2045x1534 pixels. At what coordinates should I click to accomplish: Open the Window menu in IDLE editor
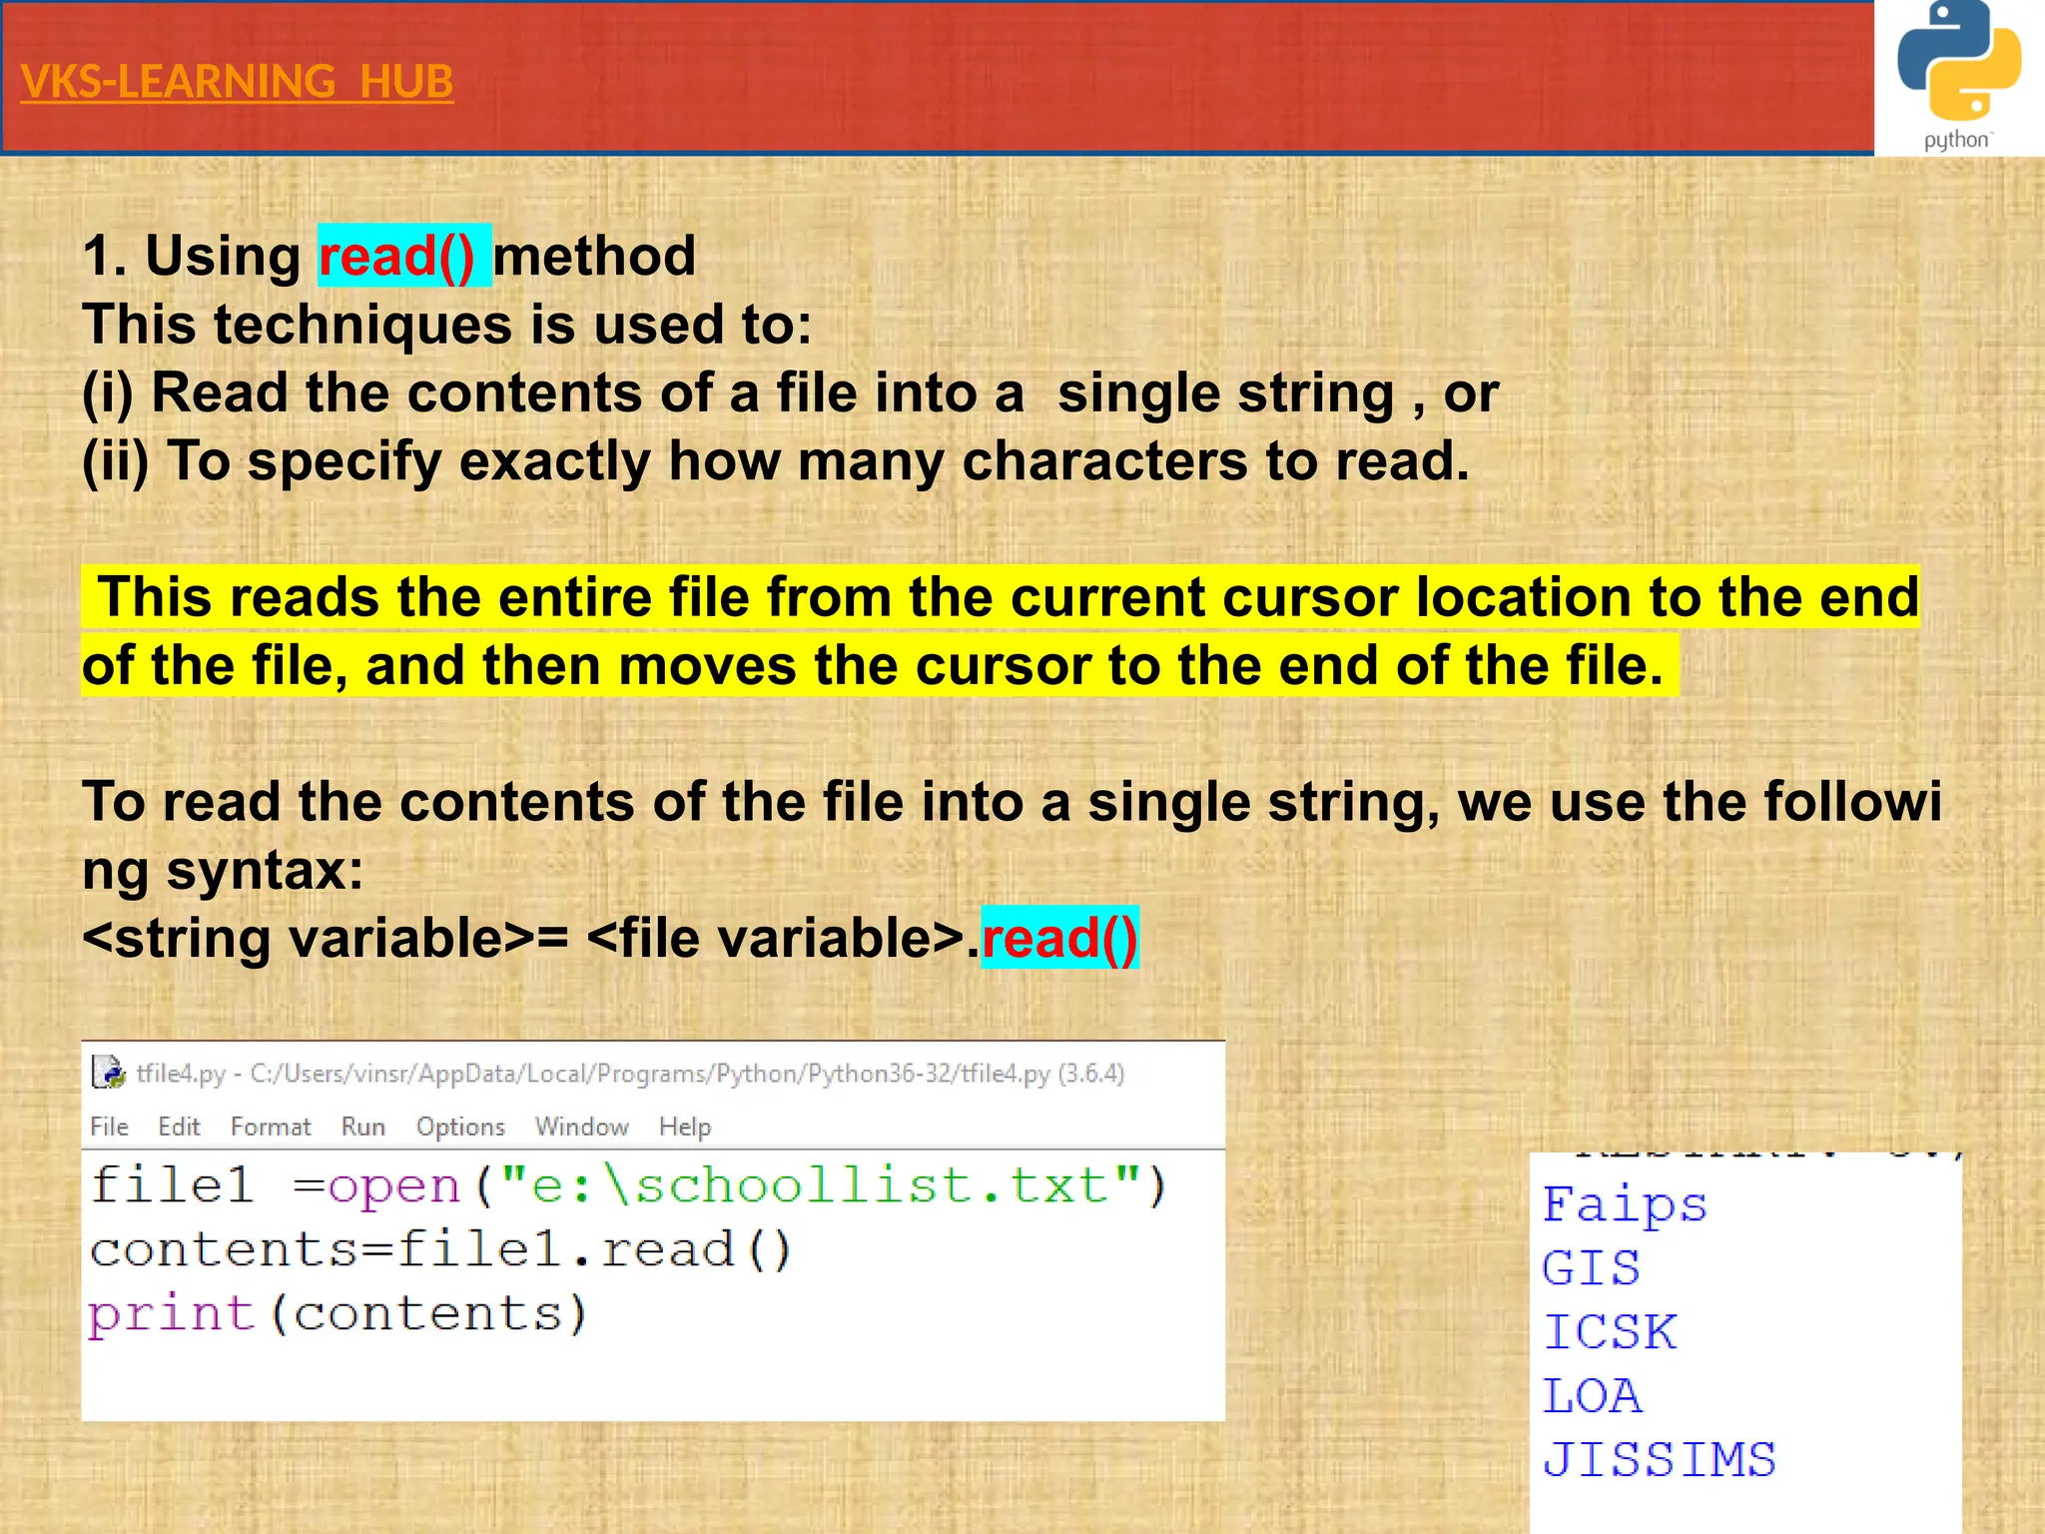(x=581, y=1127)
